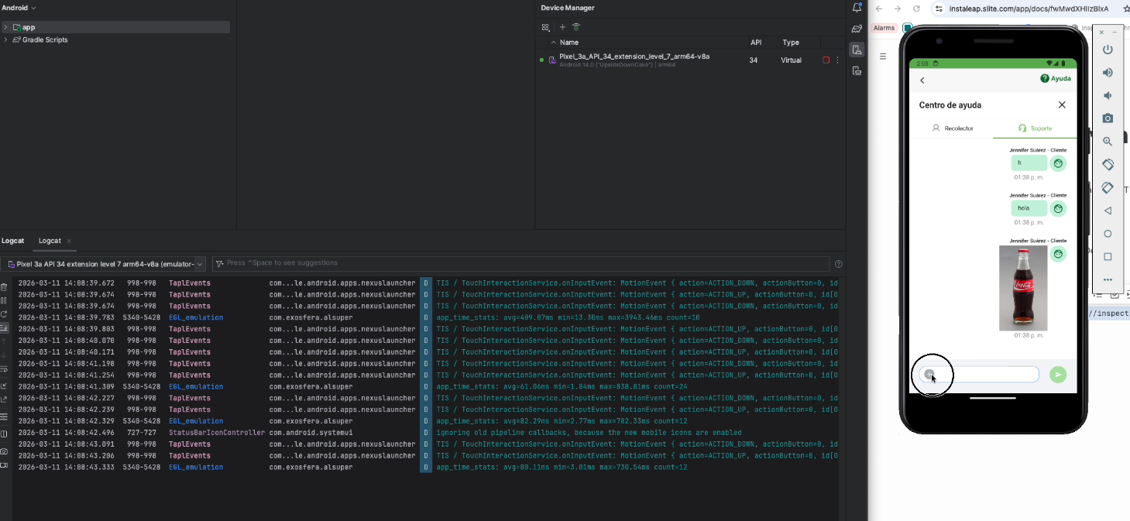Screen dimensions: 1130x521
Task: Lower the emulator volume
Action: pyautogui.click(x=1108, y=95)
